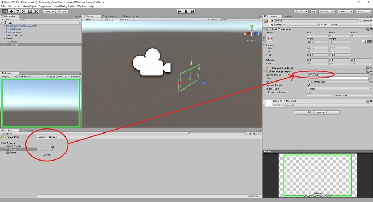Open the anchor presets box
373x202 pixels.
point(270,38)
